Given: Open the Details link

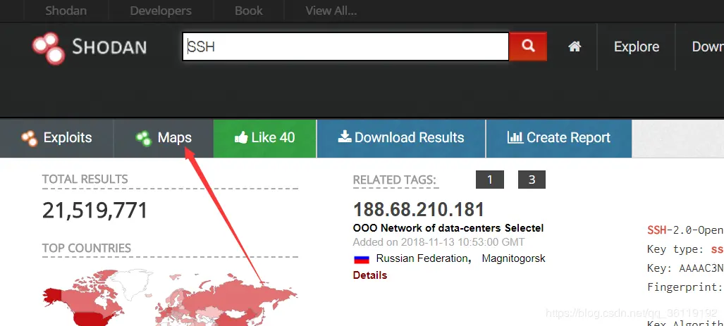Looking at the screenshot, I should (370, 275).
